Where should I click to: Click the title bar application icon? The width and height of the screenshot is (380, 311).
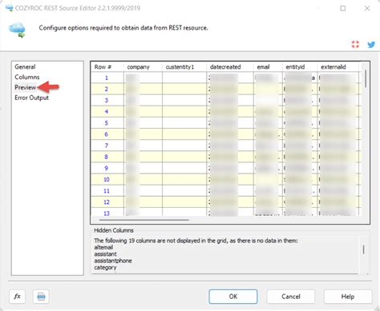pyautogui.click(x=9, y=8)
